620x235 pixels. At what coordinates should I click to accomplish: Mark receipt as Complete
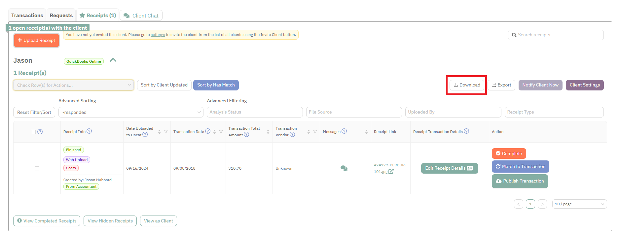(509, 153)
